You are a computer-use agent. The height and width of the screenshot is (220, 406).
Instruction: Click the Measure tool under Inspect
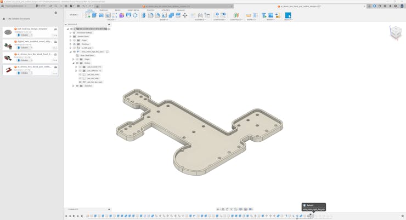249,15
